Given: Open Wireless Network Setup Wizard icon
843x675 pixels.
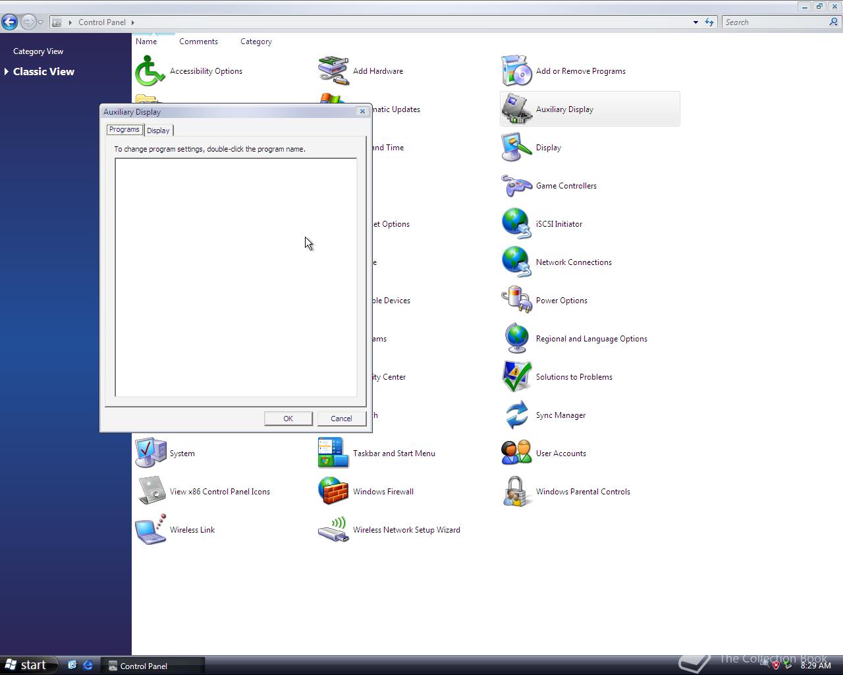Looking at the screenshot, I should coord(333,530).
